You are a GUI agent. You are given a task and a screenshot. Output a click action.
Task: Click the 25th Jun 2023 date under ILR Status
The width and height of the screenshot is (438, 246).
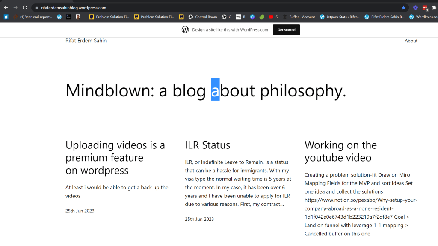pyautogui.click(x=199, y=219)
